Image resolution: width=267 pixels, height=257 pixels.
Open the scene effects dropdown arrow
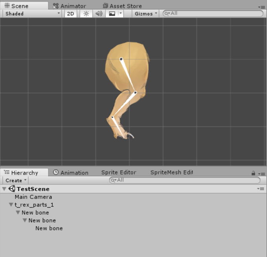(121, 13)
